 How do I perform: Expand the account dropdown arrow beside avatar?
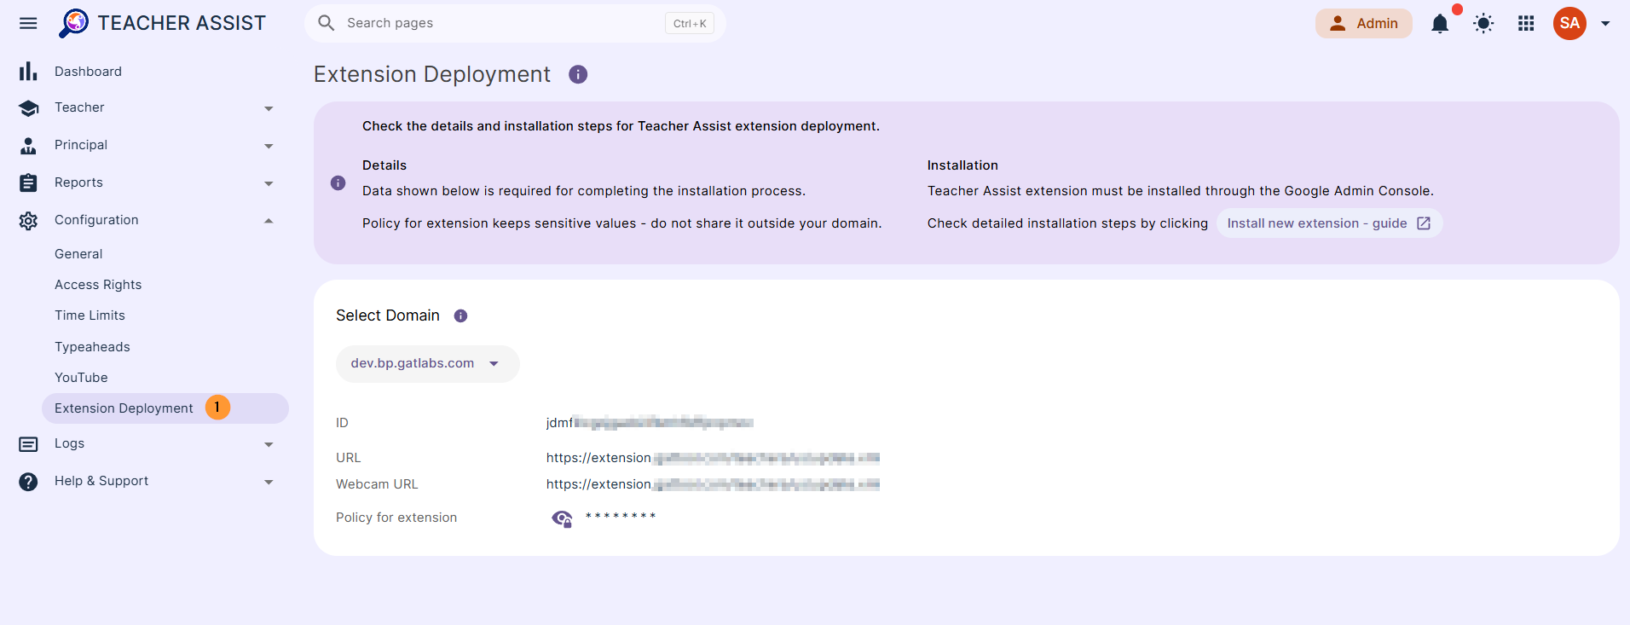point(1605,23)
